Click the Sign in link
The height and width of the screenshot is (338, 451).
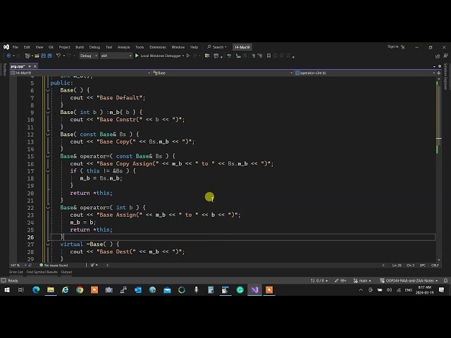393,46
